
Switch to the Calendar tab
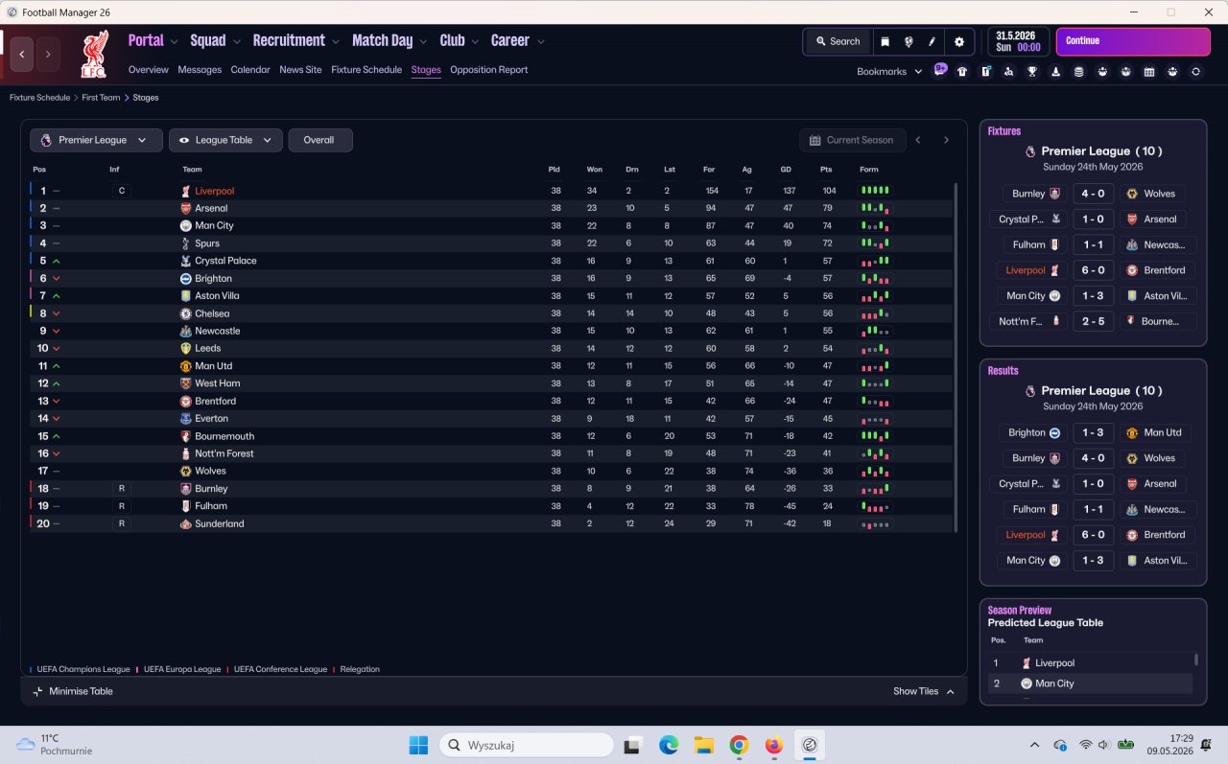click(250, 70)
